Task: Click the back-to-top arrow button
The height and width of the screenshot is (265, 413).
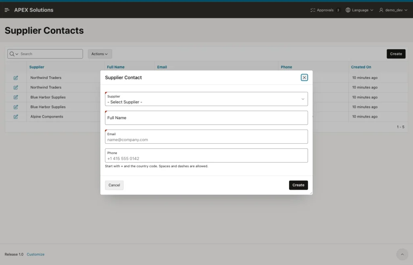Action: [402, 254]
